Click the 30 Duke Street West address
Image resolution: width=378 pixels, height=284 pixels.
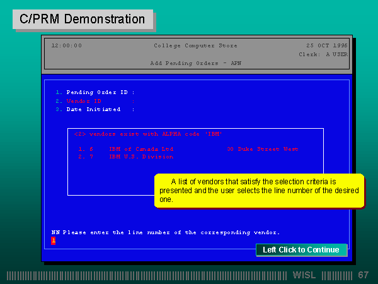[262, 150]
